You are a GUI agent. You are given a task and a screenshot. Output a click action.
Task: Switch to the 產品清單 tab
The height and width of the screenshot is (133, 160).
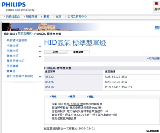pos(78,52)
